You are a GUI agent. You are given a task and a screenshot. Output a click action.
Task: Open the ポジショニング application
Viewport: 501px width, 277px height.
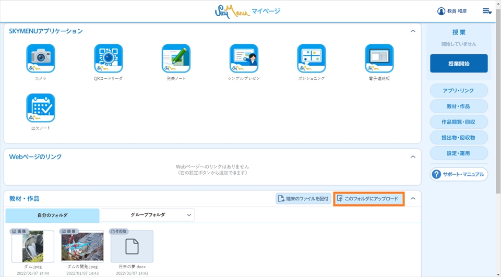[312, 58]
